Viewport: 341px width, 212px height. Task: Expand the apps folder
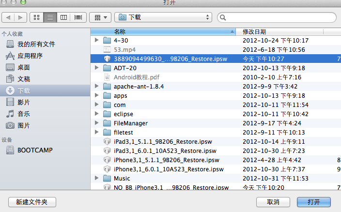(x=97, y=95)
